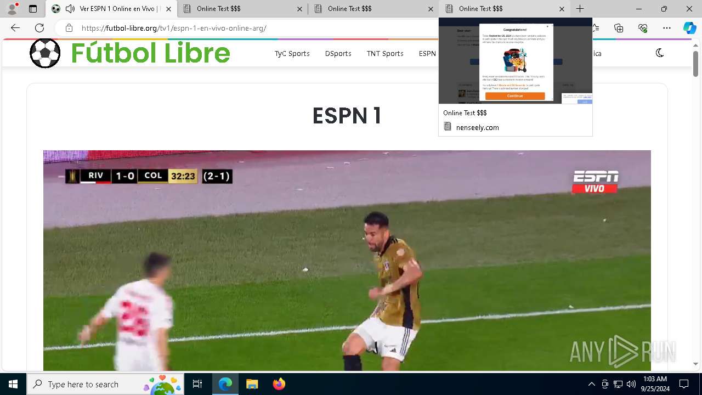Open the tab actions menu icon

tap(33, 9)
